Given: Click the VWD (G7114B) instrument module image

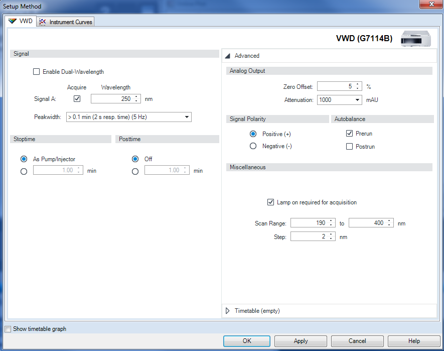Looking at the screenshot, I should (415, 39).
